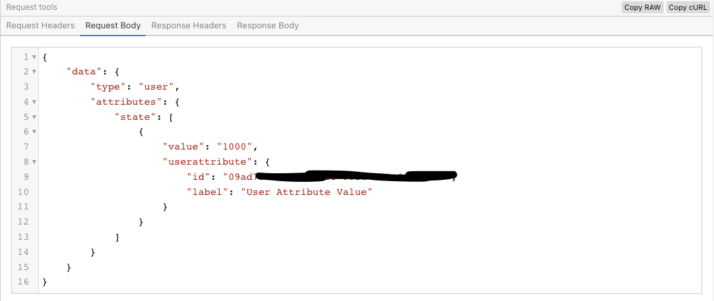Screen dimensions: 714x301
Task: Select the Request Body tab
Action: [x=113, y=26]
